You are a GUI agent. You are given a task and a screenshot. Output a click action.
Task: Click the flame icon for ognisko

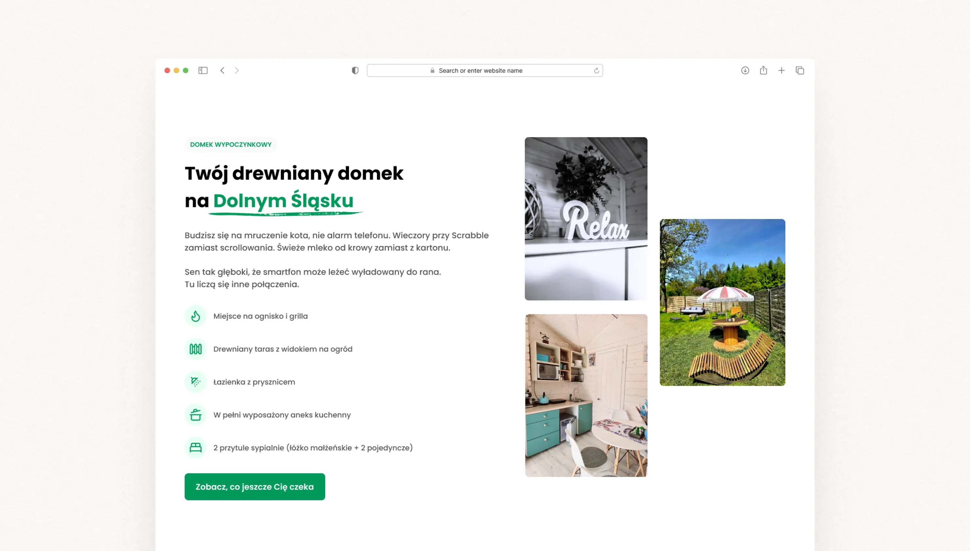tap(195, 316)
